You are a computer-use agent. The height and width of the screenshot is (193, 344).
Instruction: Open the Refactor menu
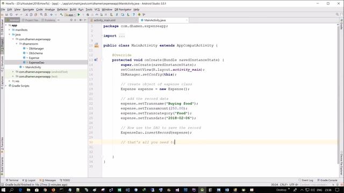tap(62, 10)
